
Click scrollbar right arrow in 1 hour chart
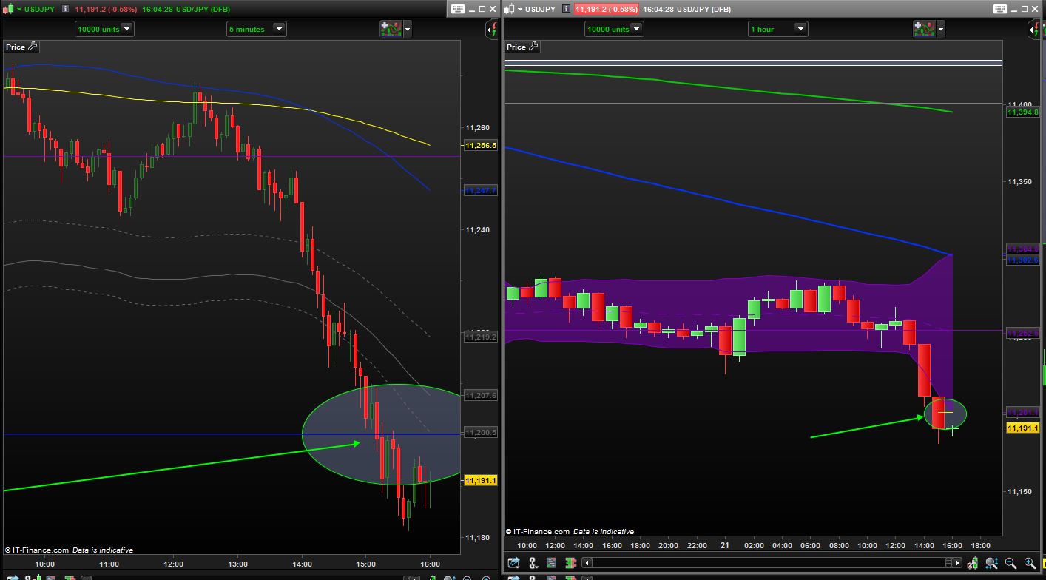(x=959, y=564)
